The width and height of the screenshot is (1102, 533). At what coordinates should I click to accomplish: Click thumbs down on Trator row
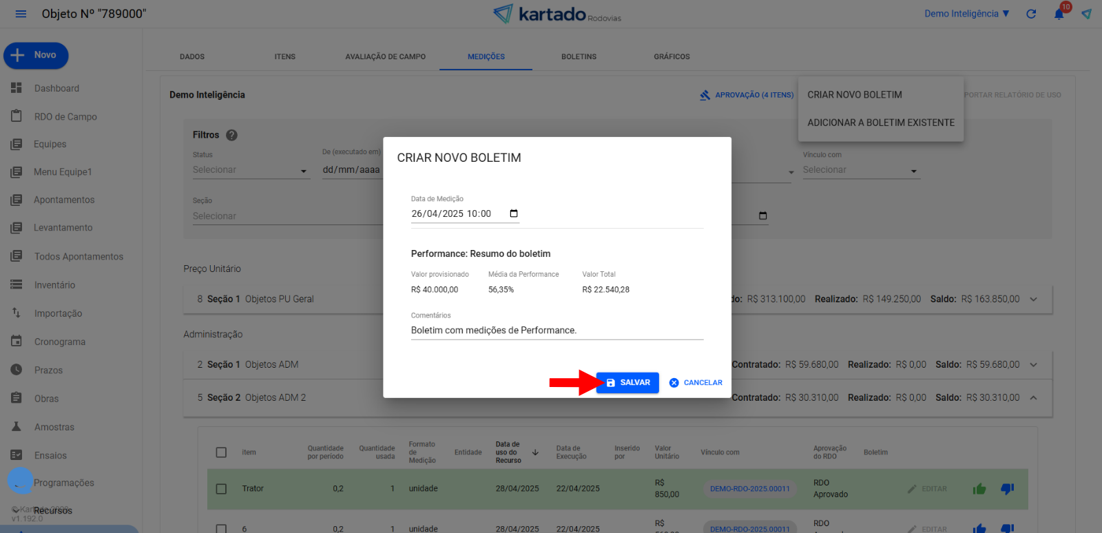[x=1007, y=489]
